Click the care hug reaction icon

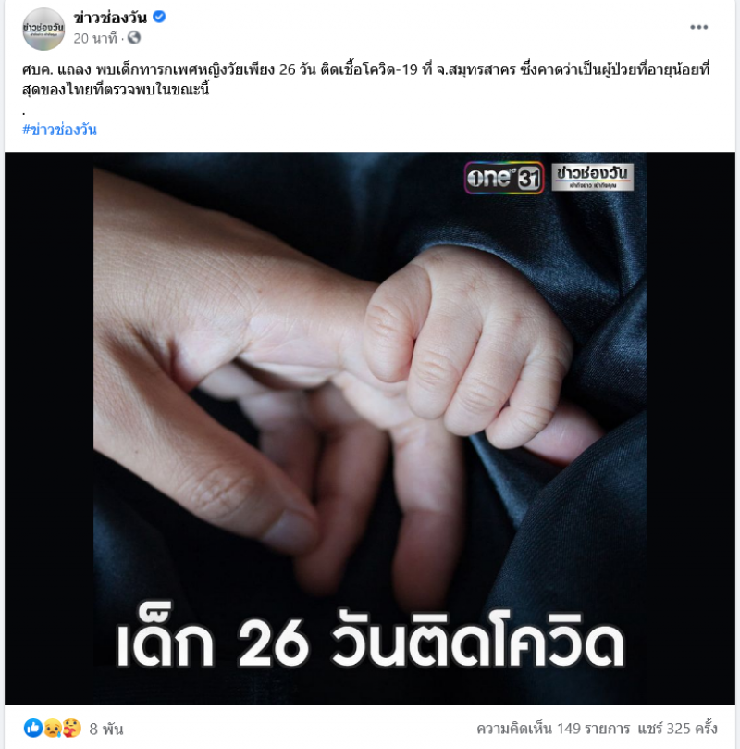(71, 728)
